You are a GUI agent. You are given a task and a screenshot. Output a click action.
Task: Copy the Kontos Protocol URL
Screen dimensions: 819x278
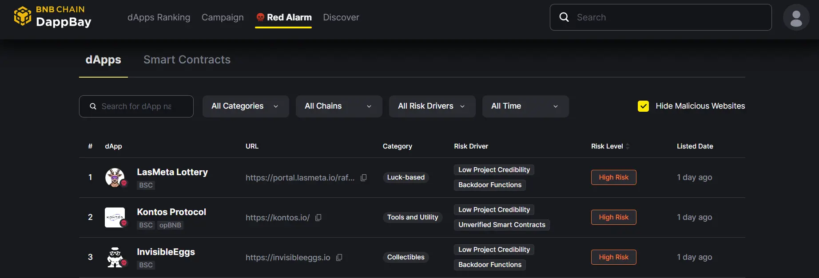tap(318, 218)
